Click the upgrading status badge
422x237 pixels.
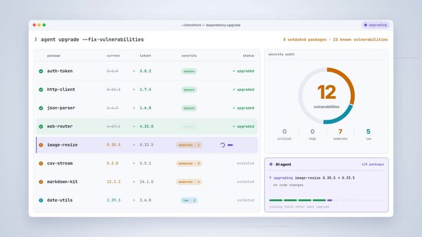click(375, 25)
